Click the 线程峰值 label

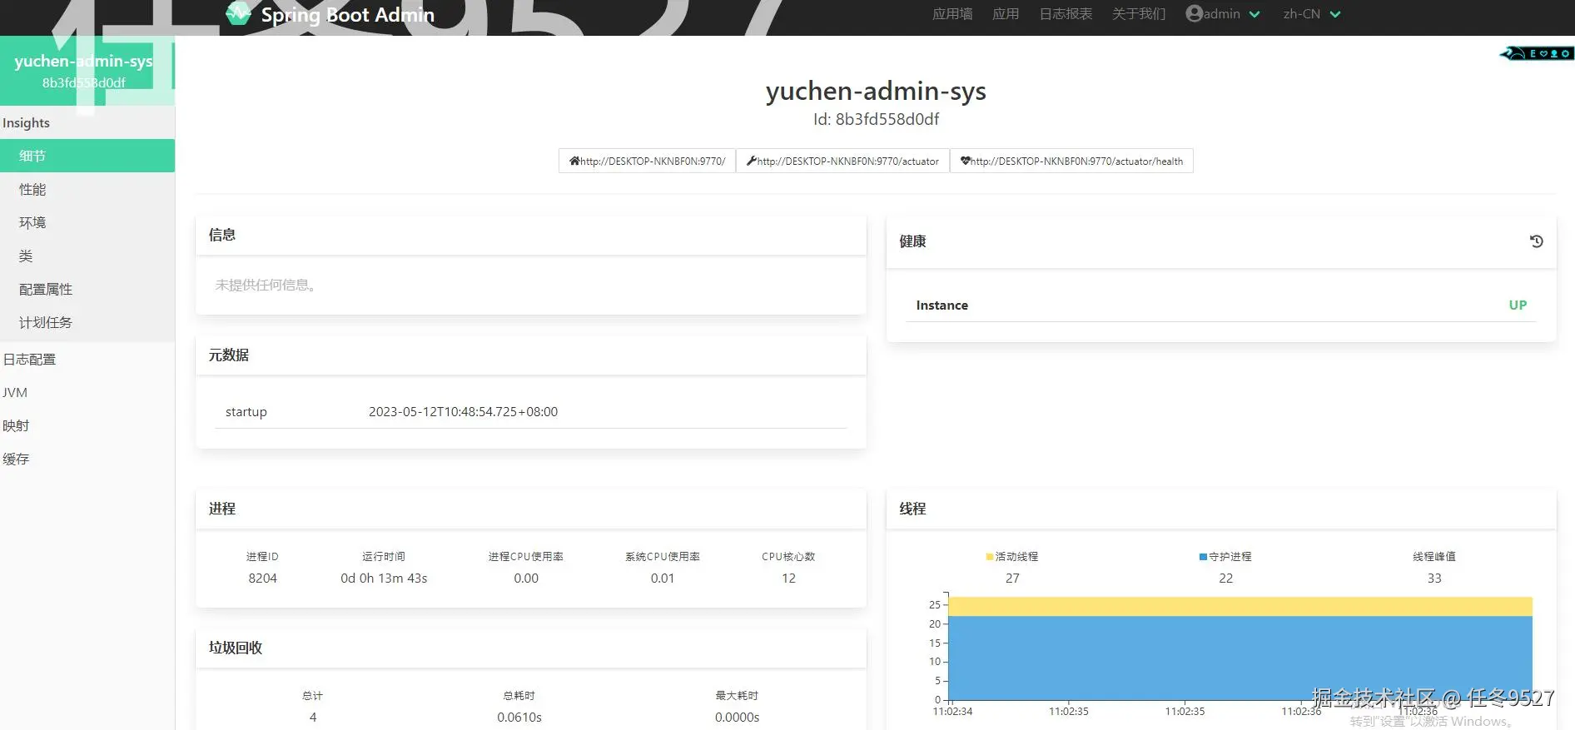pos(1434,556)
